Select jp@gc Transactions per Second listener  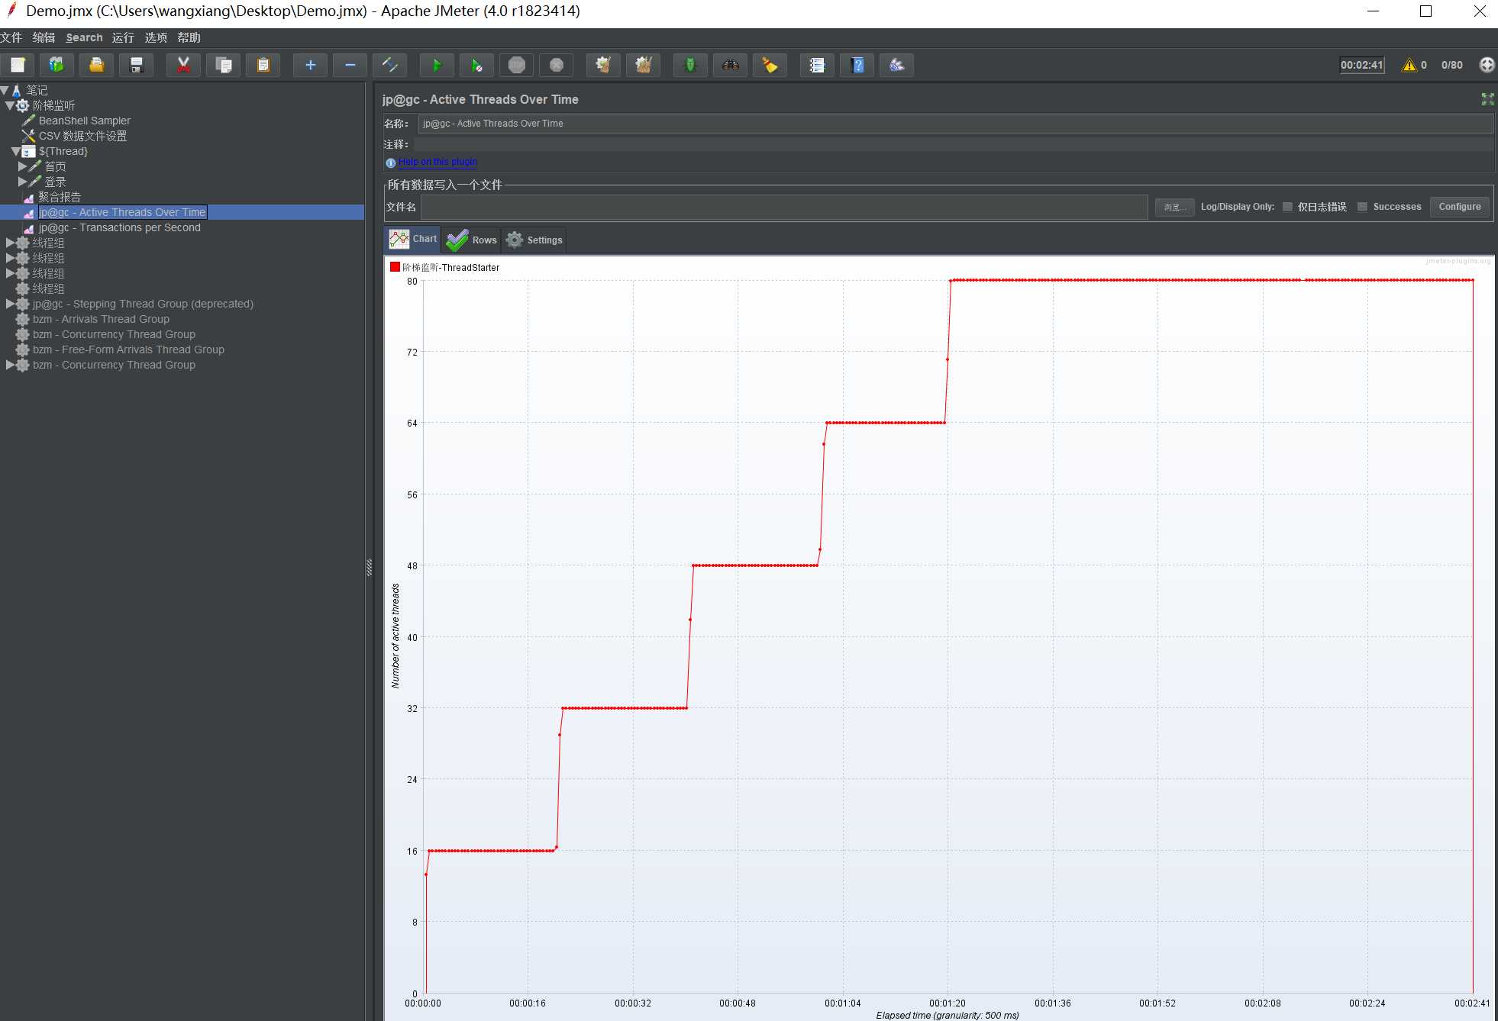click(118, 227)
